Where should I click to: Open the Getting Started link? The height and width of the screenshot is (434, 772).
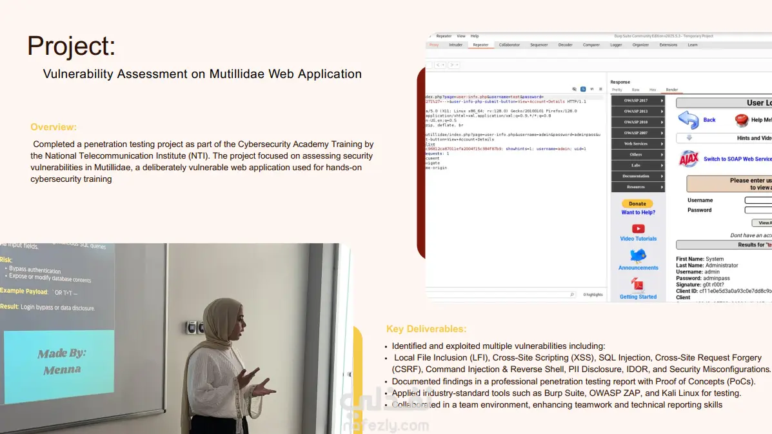click(638, 297)
